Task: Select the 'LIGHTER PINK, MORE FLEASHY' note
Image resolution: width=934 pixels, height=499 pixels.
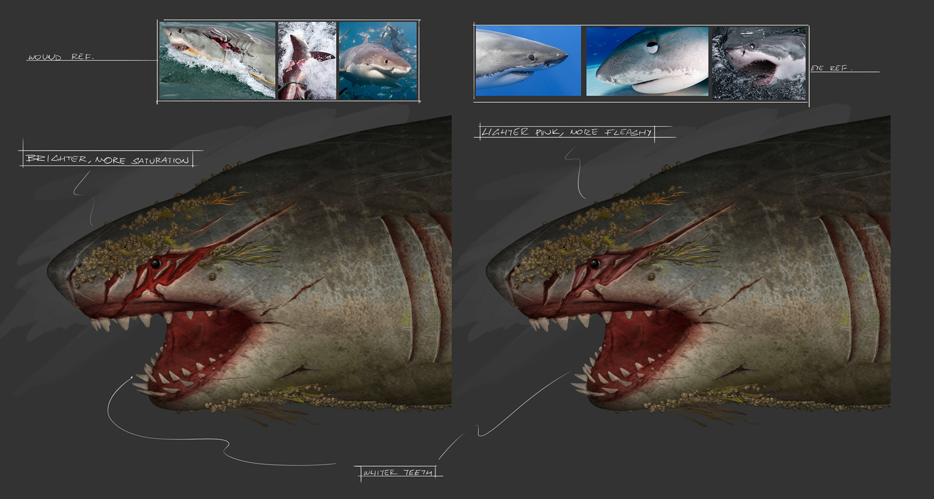Action: [567, 132]
